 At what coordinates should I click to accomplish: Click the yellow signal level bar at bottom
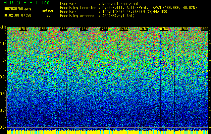click(108, 132)
